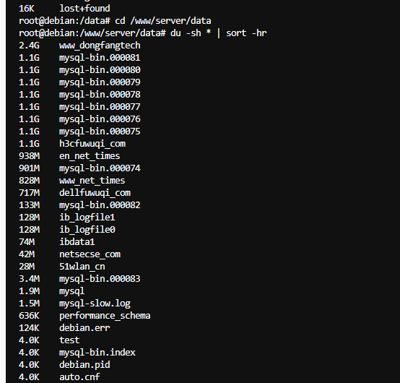Click en_net_times in the listing
This screenshot has height=383, width=400.
90,156
